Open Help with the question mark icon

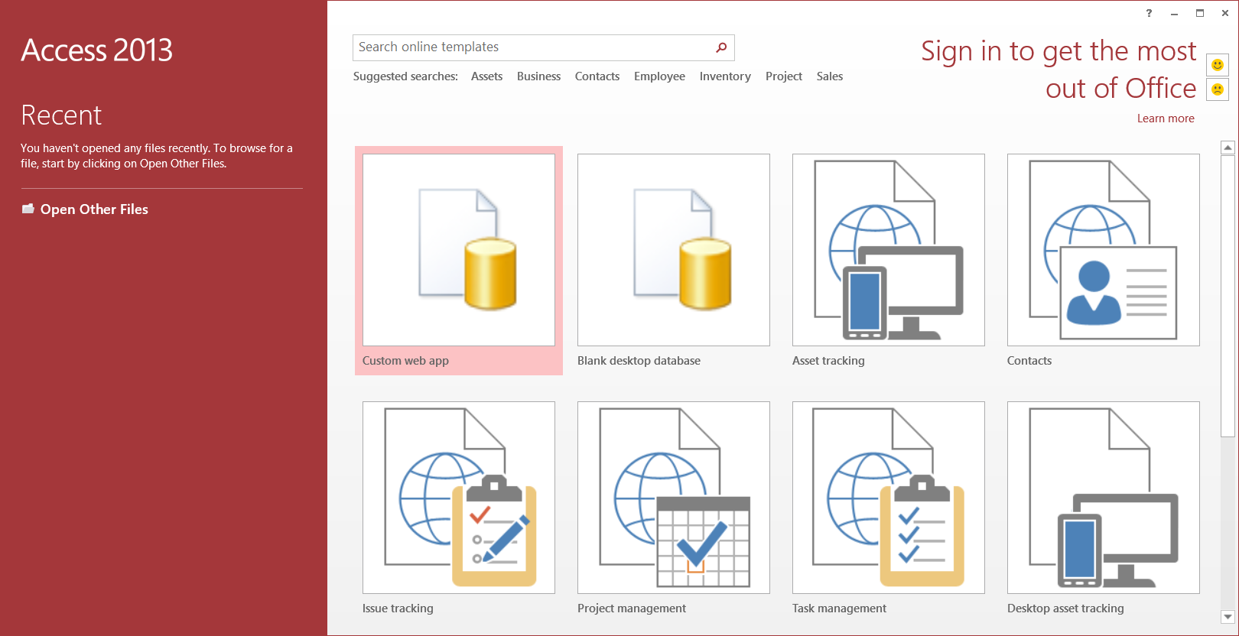click(1149, 13)
